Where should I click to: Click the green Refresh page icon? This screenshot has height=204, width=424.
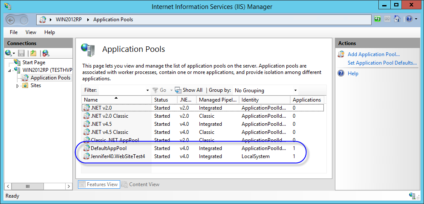tap(378, 19)
